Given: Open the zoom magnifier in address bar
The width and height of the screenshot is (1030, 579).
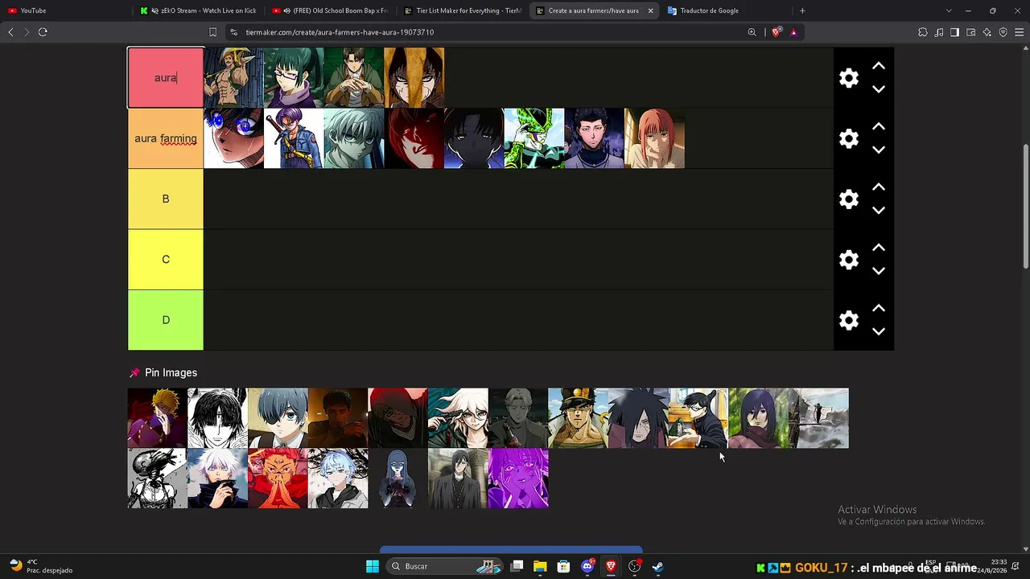Looking at the screenshot, I should click(x=752, y=32).
